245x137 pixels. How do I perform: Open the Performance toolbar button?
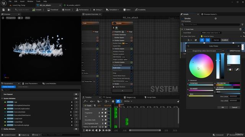point(82,10)
